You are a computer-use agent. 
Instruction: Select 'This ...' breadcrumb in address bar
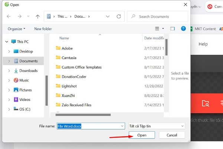coord(62,16)
